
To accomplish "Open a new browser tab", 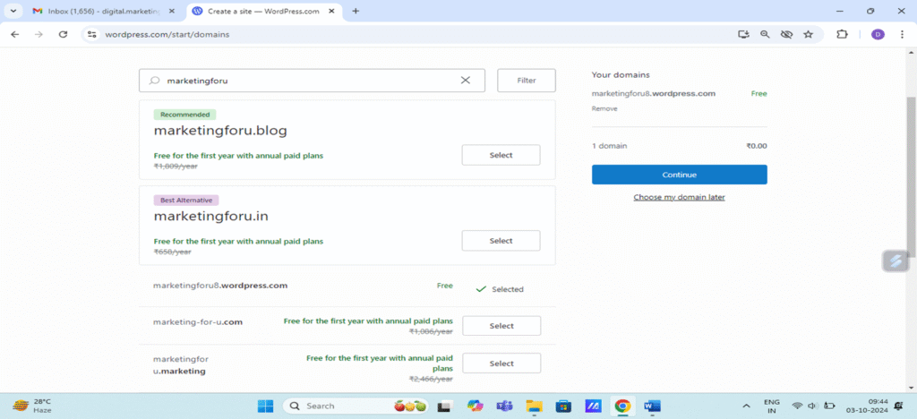I will click(356, 11).
